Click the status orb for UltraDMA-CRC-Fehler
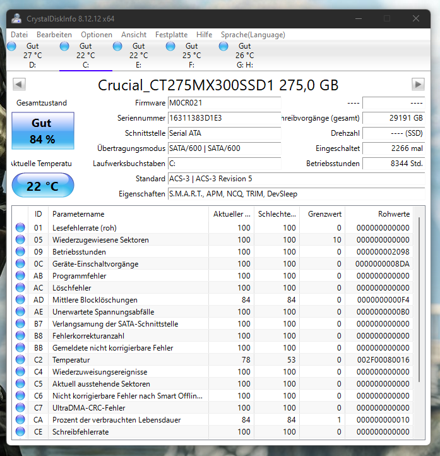Screen dimensions: 440x456 [x=20, y=407]
